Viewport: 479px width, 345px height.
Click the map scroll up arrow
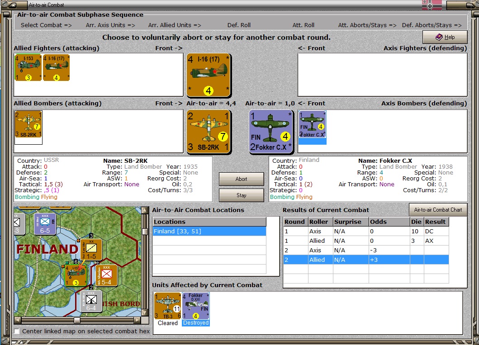click(x=145, y=210)
